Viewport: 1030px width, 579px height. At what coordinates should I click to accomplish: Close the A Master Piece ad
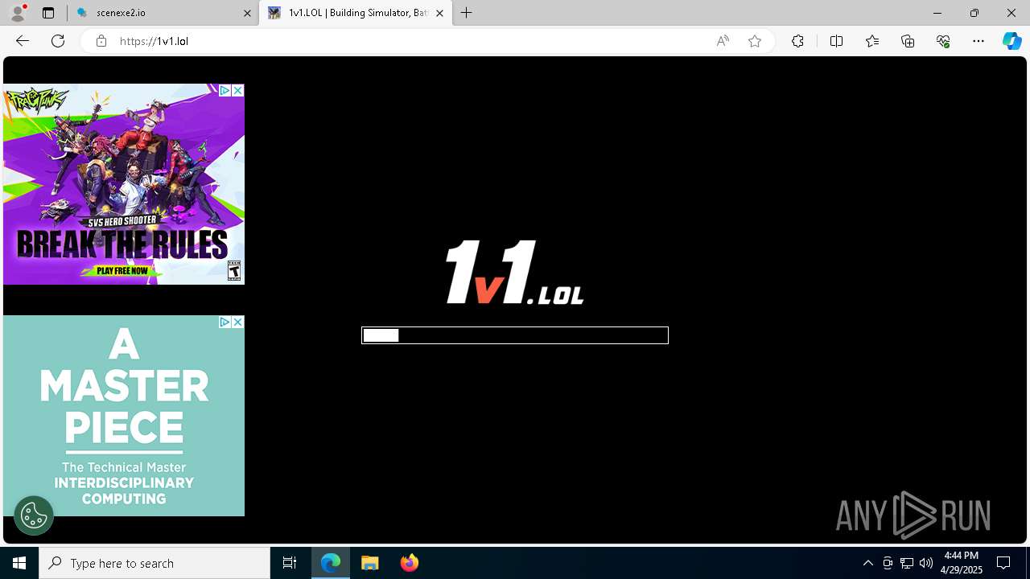click(x=237, y=322)
